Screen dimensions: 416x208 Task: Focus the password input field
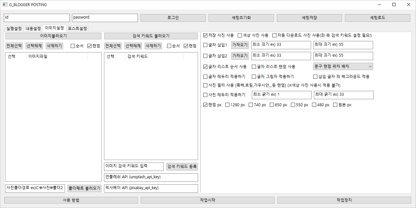(105, 18)
